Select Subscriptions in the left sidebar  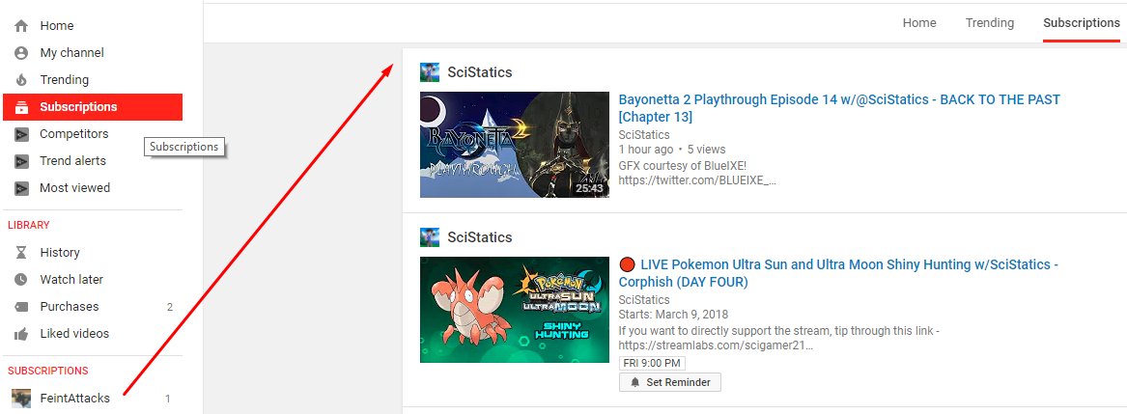(93, 107)
